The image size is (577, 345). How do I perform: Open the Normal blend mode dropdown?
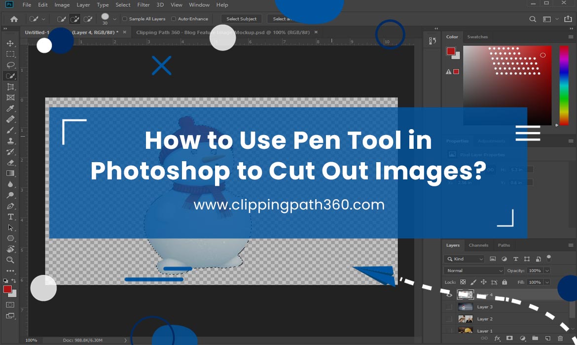473,271
